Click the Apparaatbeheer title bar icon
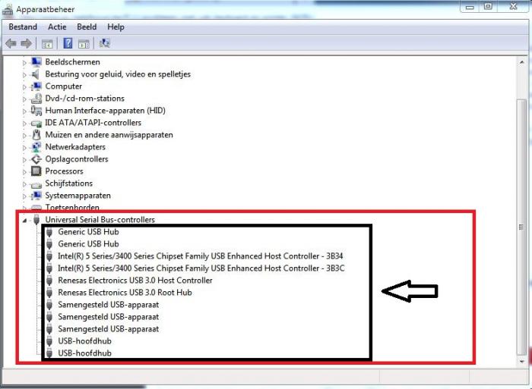Screen dimensions: 532x389 point(8,10)
